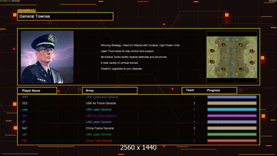The height and width of the screenshot is (156, 277).
Task: Select player name KRP
Action: click(x=25, y=97)
